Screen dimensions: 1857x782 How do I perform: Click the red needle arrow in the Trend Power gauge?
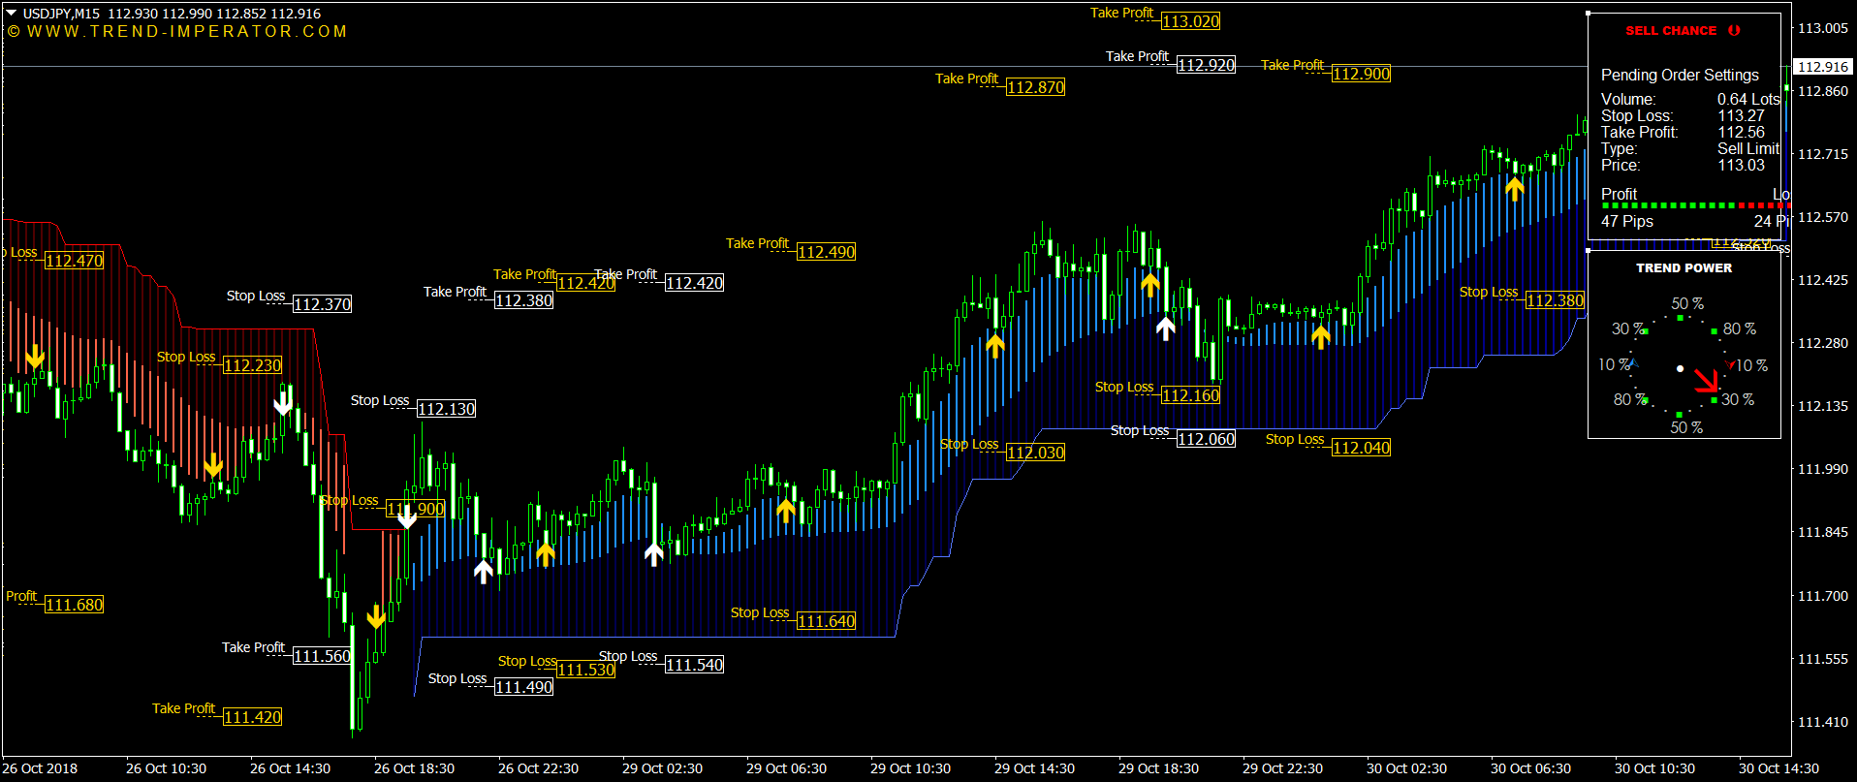tap(1706, 381)
